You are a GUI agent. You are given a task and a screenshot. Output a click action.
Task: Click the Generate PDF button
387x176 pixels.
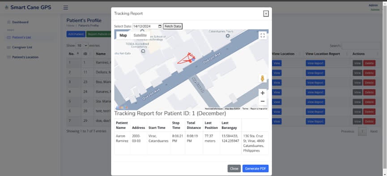(255, 168)
